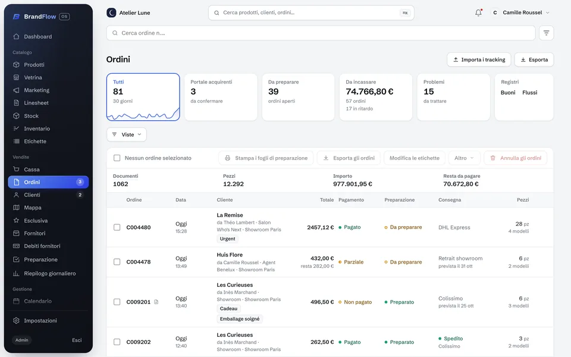The height and width of the screenshot is (357, 571).
Task: Focus the Cerca ordine search field
Action: [321, 33]
